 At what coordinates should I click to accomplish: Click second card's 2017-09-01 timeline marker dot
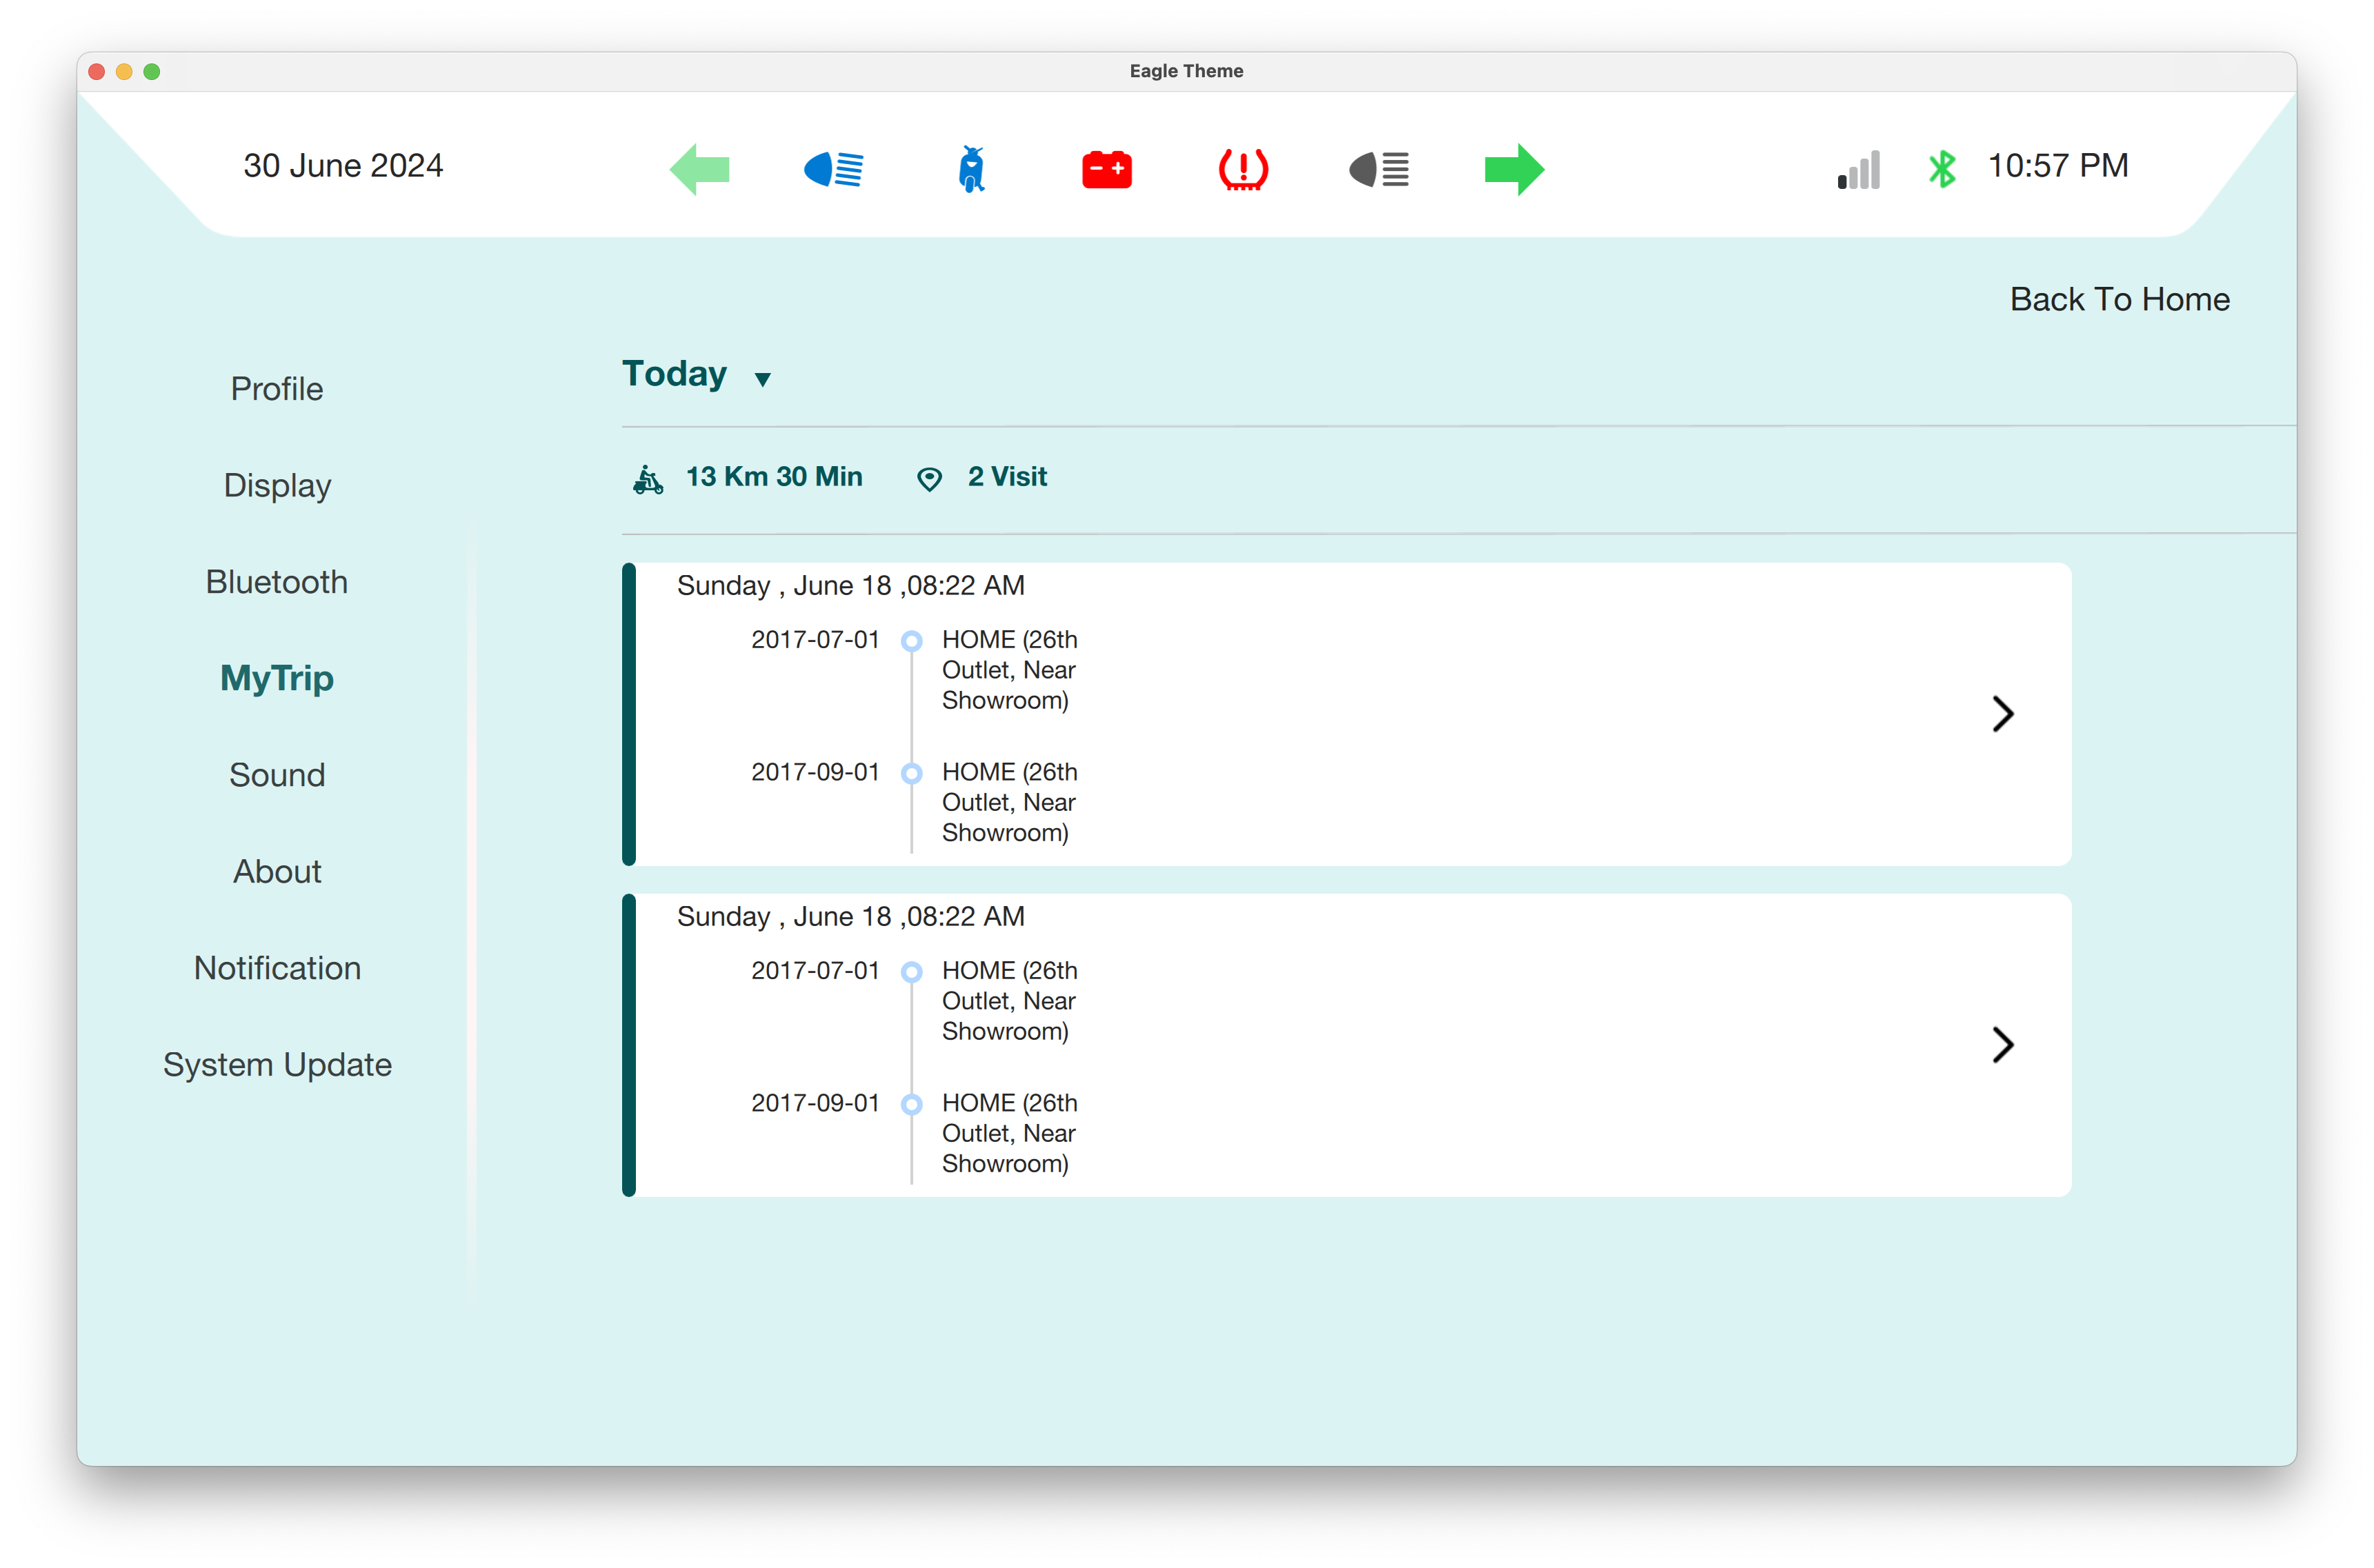911,1105
